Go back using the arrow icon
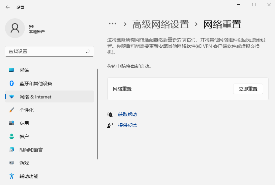The image size is (275, 185). pos(8,7)
